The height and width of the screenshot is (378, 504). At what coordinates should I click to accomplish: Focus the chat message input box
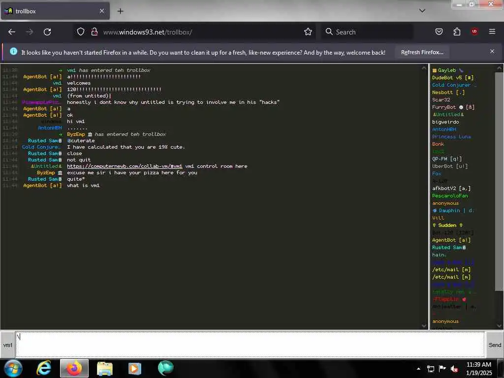click(250, 345)
